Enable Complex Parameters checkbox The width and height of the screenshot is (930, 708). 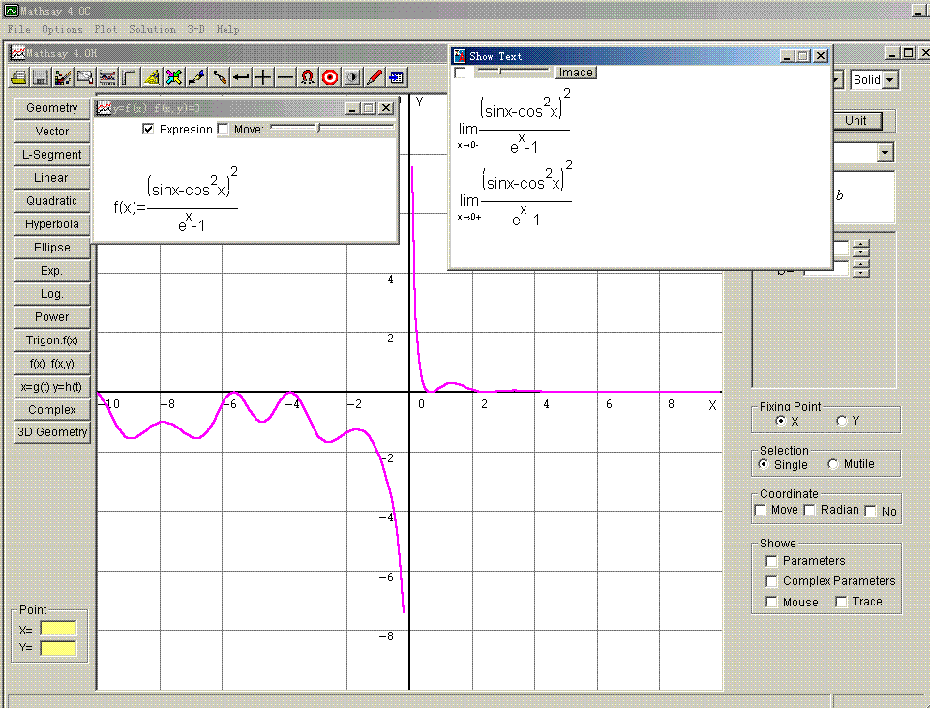771,581
